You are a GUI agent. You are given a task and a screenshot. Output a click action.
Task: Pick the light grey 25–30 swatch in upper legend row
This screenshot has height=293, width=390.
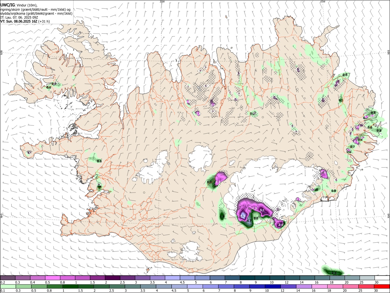pyautogui.click(x=367, y=278)
